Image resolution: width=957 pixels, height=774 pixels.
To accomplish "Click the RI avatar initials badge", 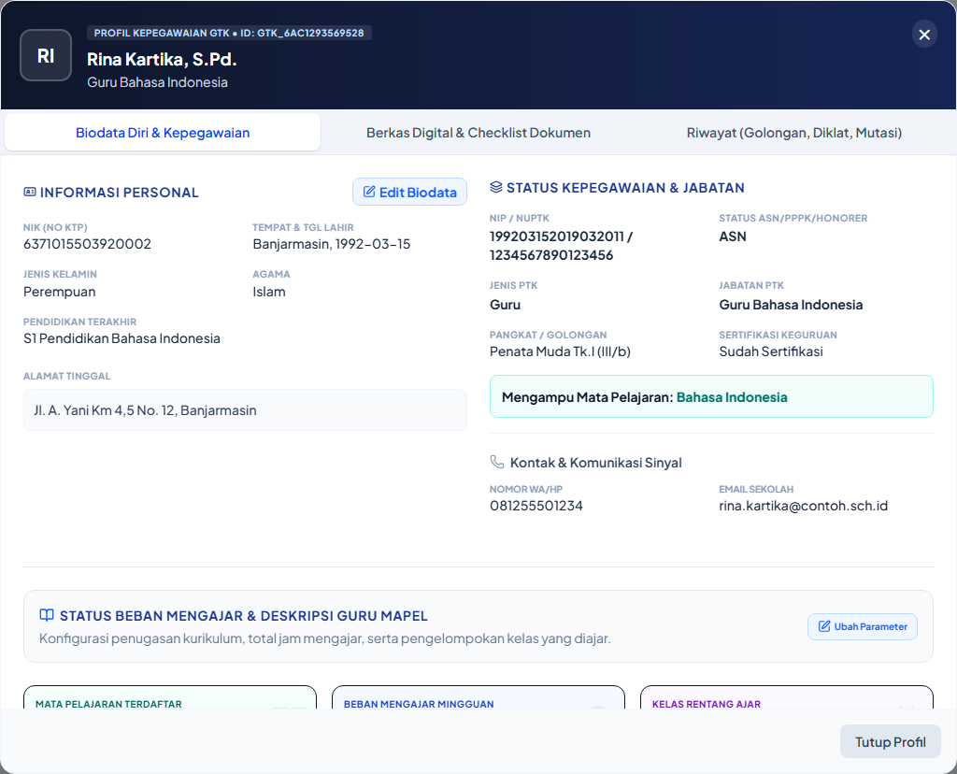I will pyautogui.click(x=46, y=55).
